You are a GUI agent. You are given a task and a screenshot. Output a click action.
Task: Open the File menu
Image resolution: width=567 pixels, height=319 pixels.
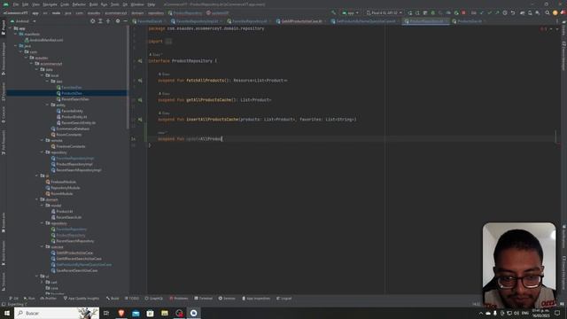click(16, 4)
